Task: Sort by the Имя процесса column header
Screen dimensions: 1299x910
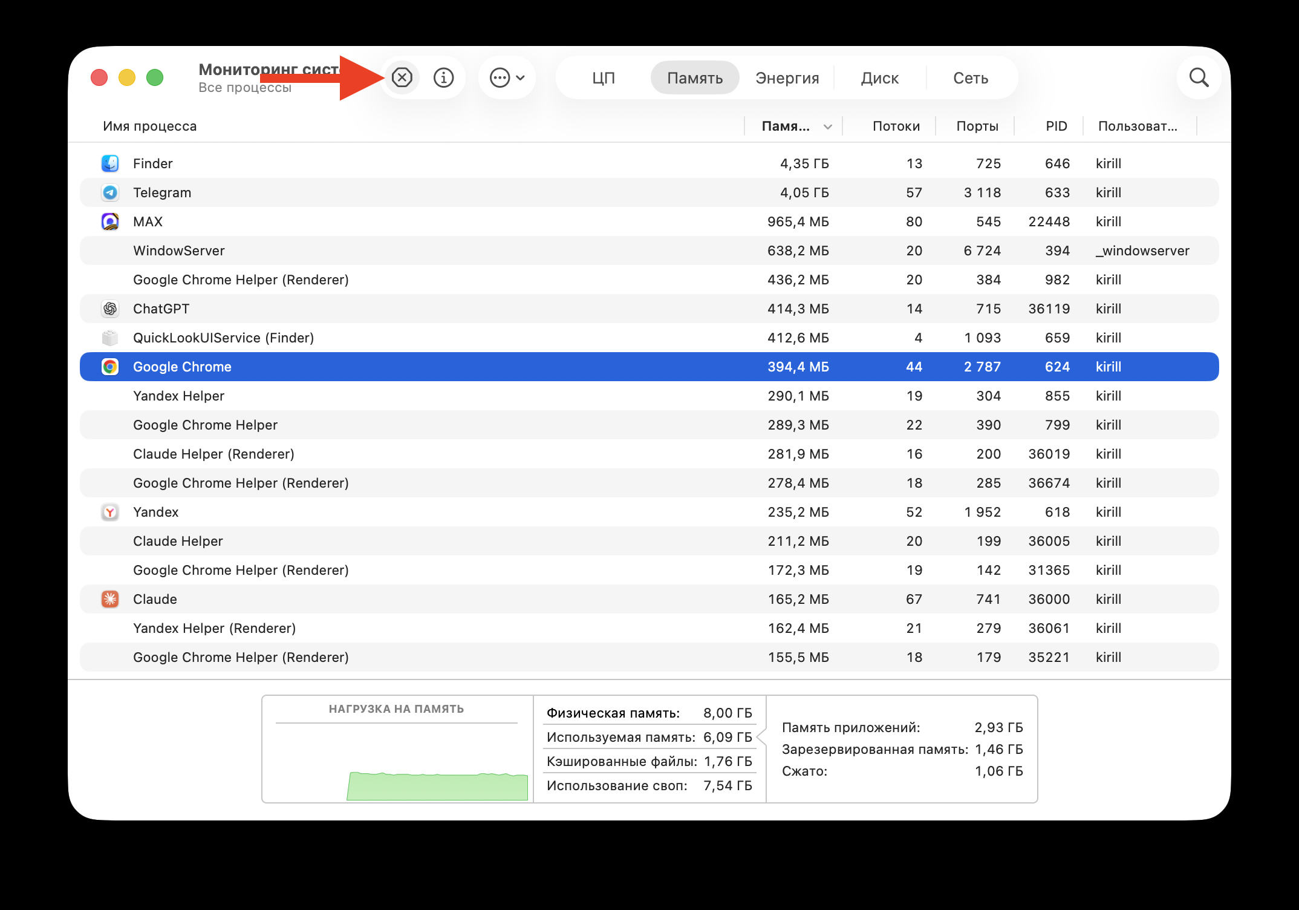Action: click(x=149, y=126)
